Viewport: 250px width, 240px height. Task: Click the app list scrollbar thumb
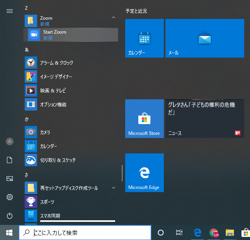coord(122,173)
